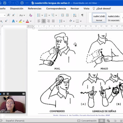Toggle superscript formatting
Screen dimensions: 123x123
(x=6, y=21)
